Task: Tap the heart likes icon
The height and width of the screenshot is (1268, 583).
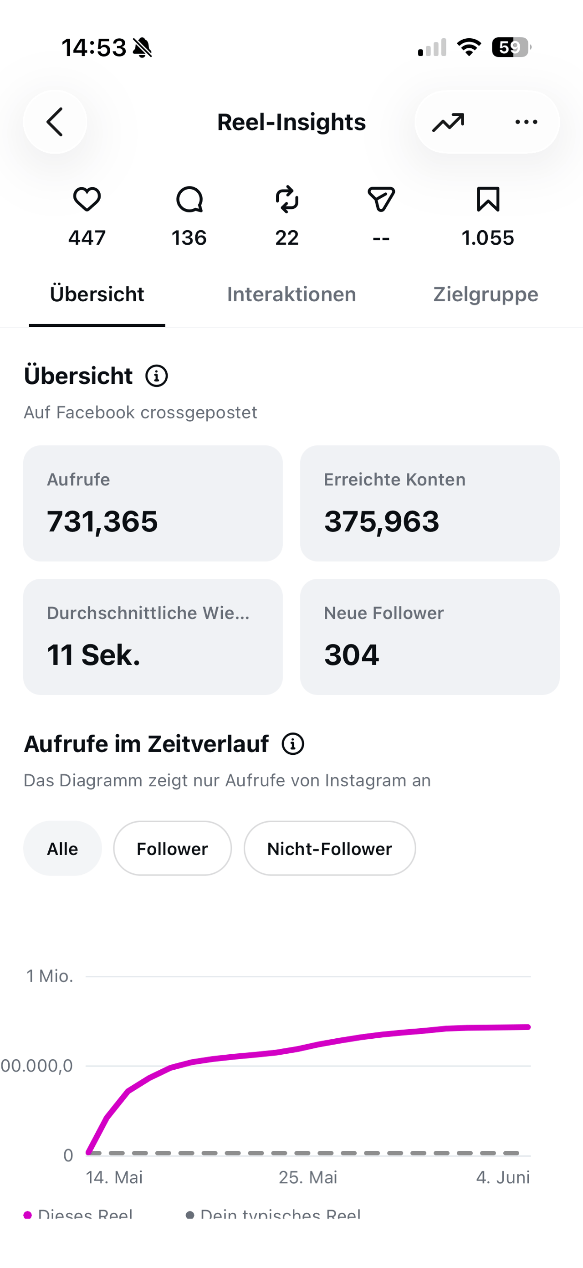Action: 87,199
